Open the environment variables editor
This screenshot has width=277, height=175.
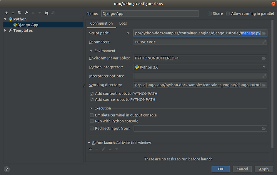[264, 58]
